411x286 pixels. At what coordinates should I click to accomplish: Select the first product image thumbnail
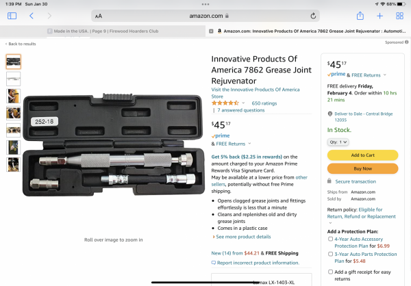pyautogui.click(x=14, y=62)
